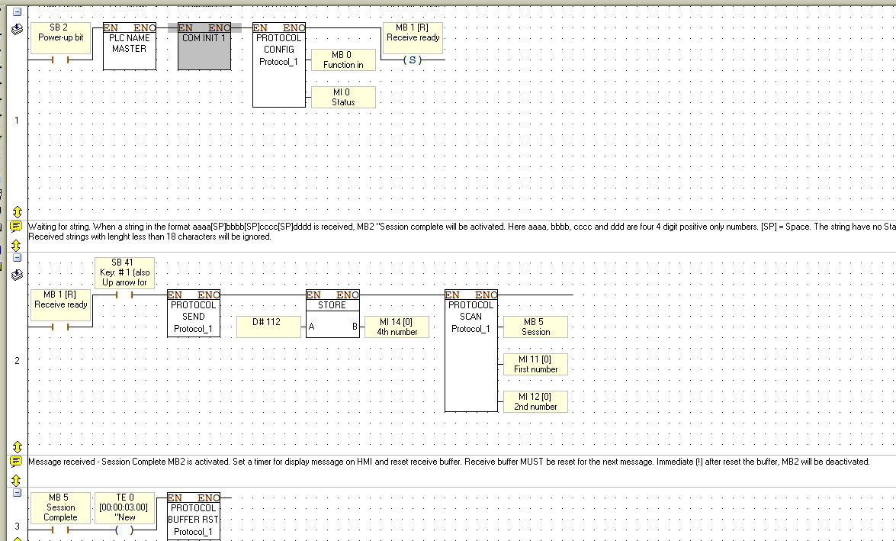Viewport: 896px width, 541px height.
Task: Collapse rung 2 using its minus box
Action: 17,258
